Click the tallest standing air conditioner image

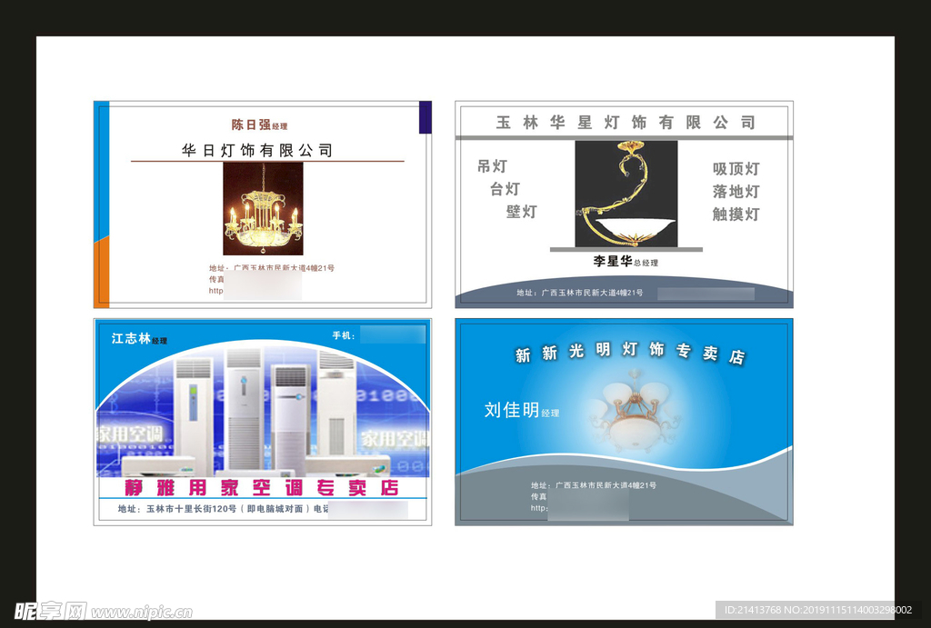pos(244,407)
